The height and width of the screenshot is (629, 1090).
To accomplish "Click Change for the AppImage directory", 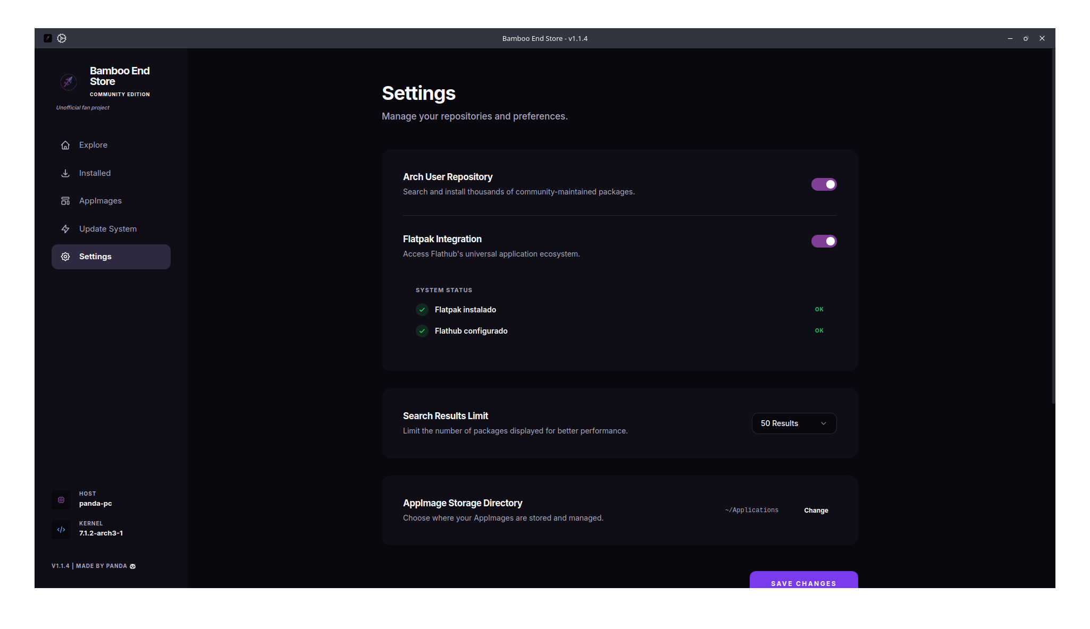I will pos(816,511).
